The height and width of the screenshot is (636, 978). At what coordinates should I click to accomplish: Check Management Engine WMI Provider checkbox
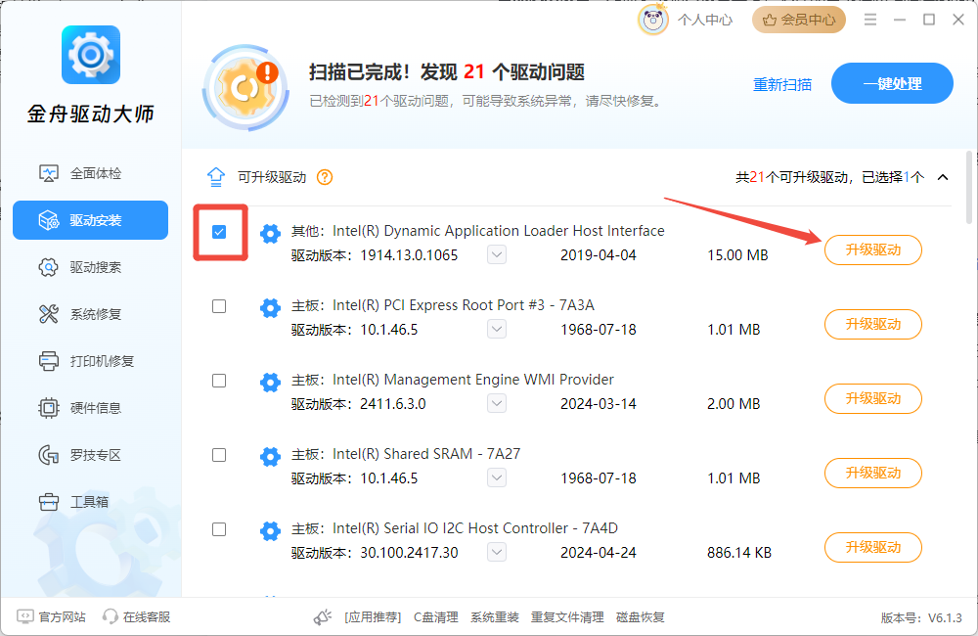tap(219, 381)
